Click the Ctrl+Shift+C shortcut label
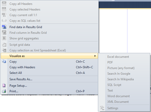This screenshot has height=112, width=151. point(84,67)
